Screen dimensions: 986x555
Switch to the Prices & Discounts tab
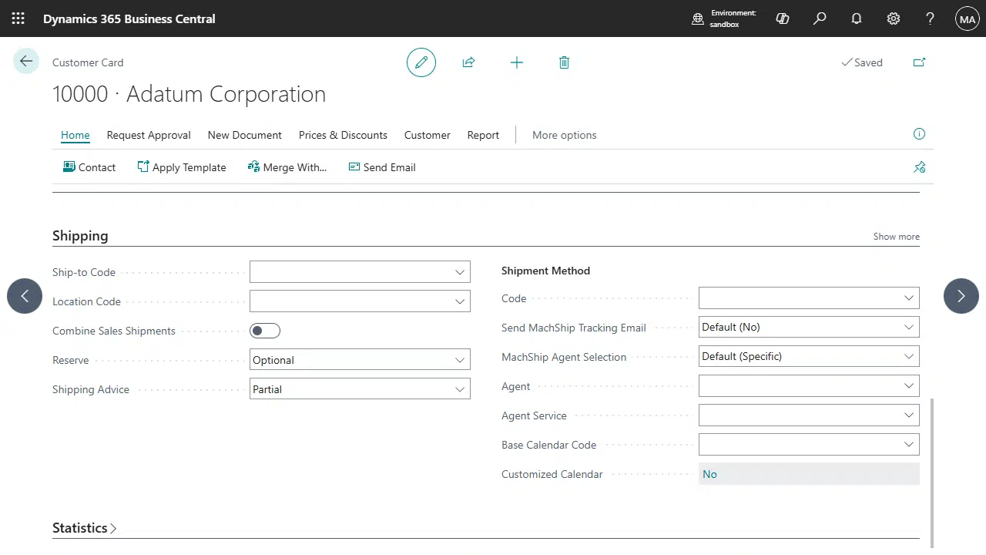click(343, 135)
